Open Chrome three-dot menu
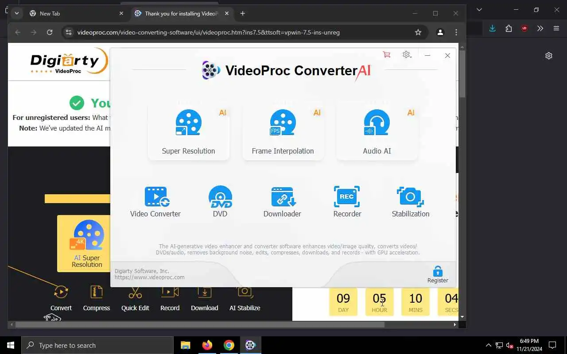The width and height of the screenshot is (567, 354). click(456, 32)
